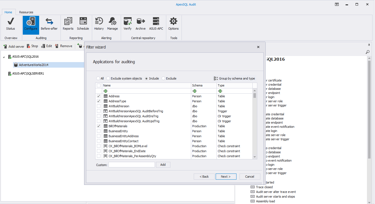Click the object list scroll-up arrow
The height and width of the screenshot is (204, 375).
[255, 91]
